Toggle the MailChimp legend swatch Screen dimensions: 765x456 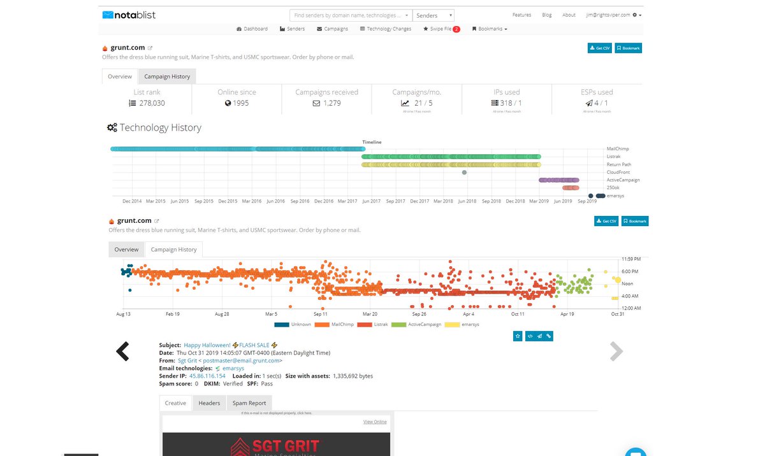point(323,324)
